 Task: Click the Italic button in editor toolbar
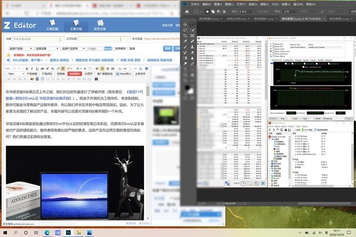point(32,69)
